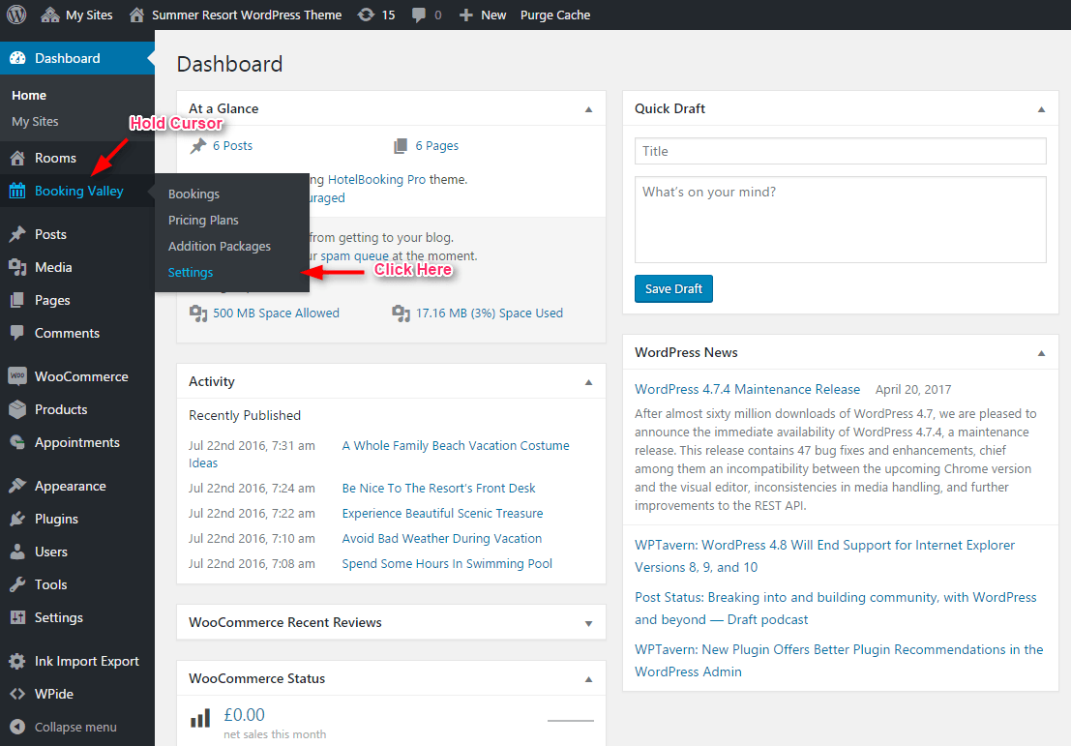Viewport: 1071px width, 746px height.
Task: Open Avoid Bad Weather During Vacation post
Action: [442, 538]
